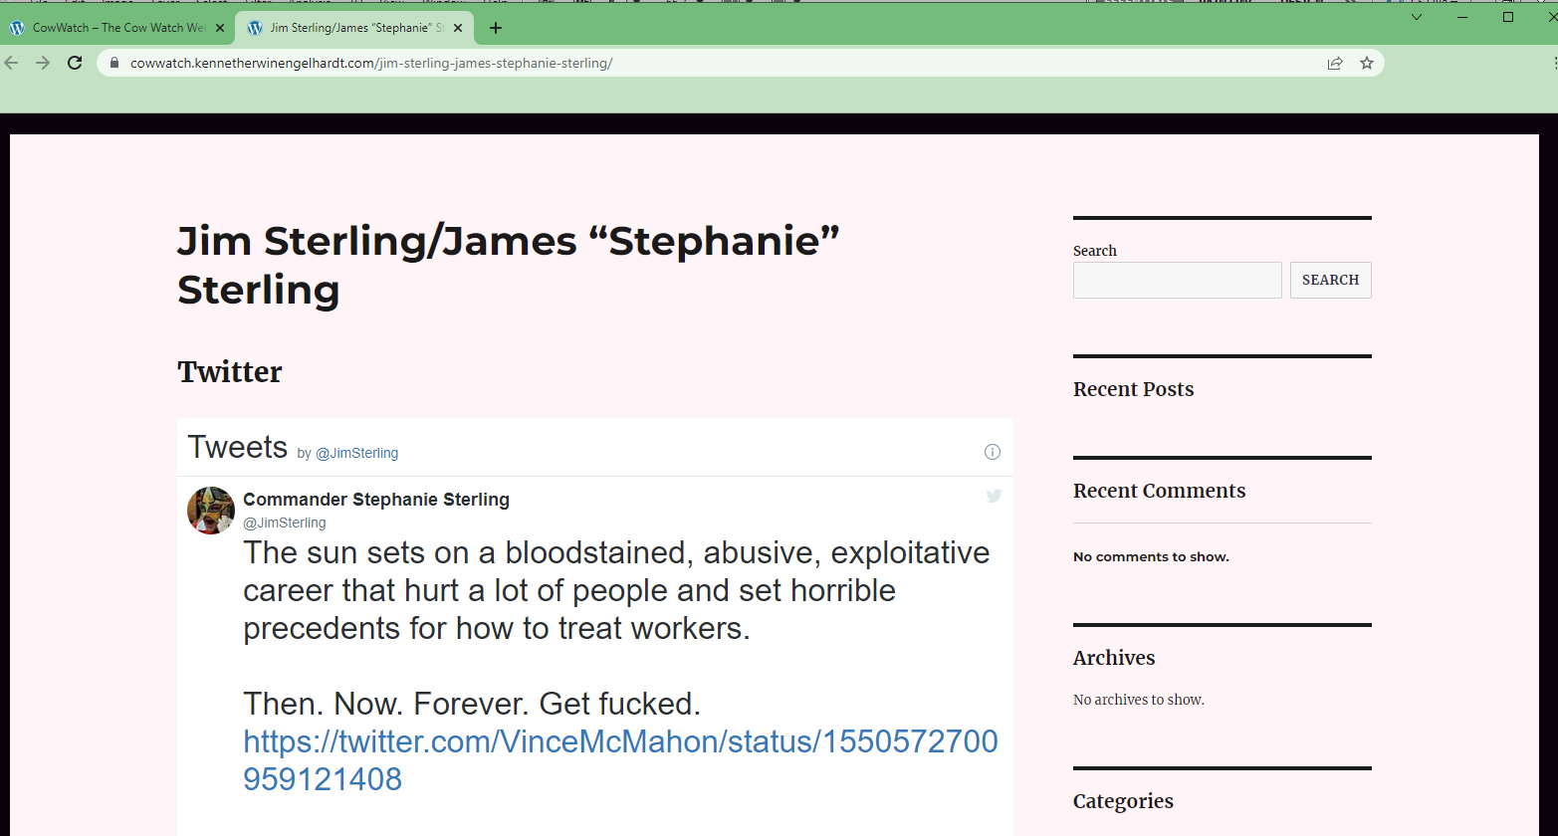Click Commander Stephanie Sterling's avatar
This screenshot has width=1558, height=836.
(x=211, y=511)
